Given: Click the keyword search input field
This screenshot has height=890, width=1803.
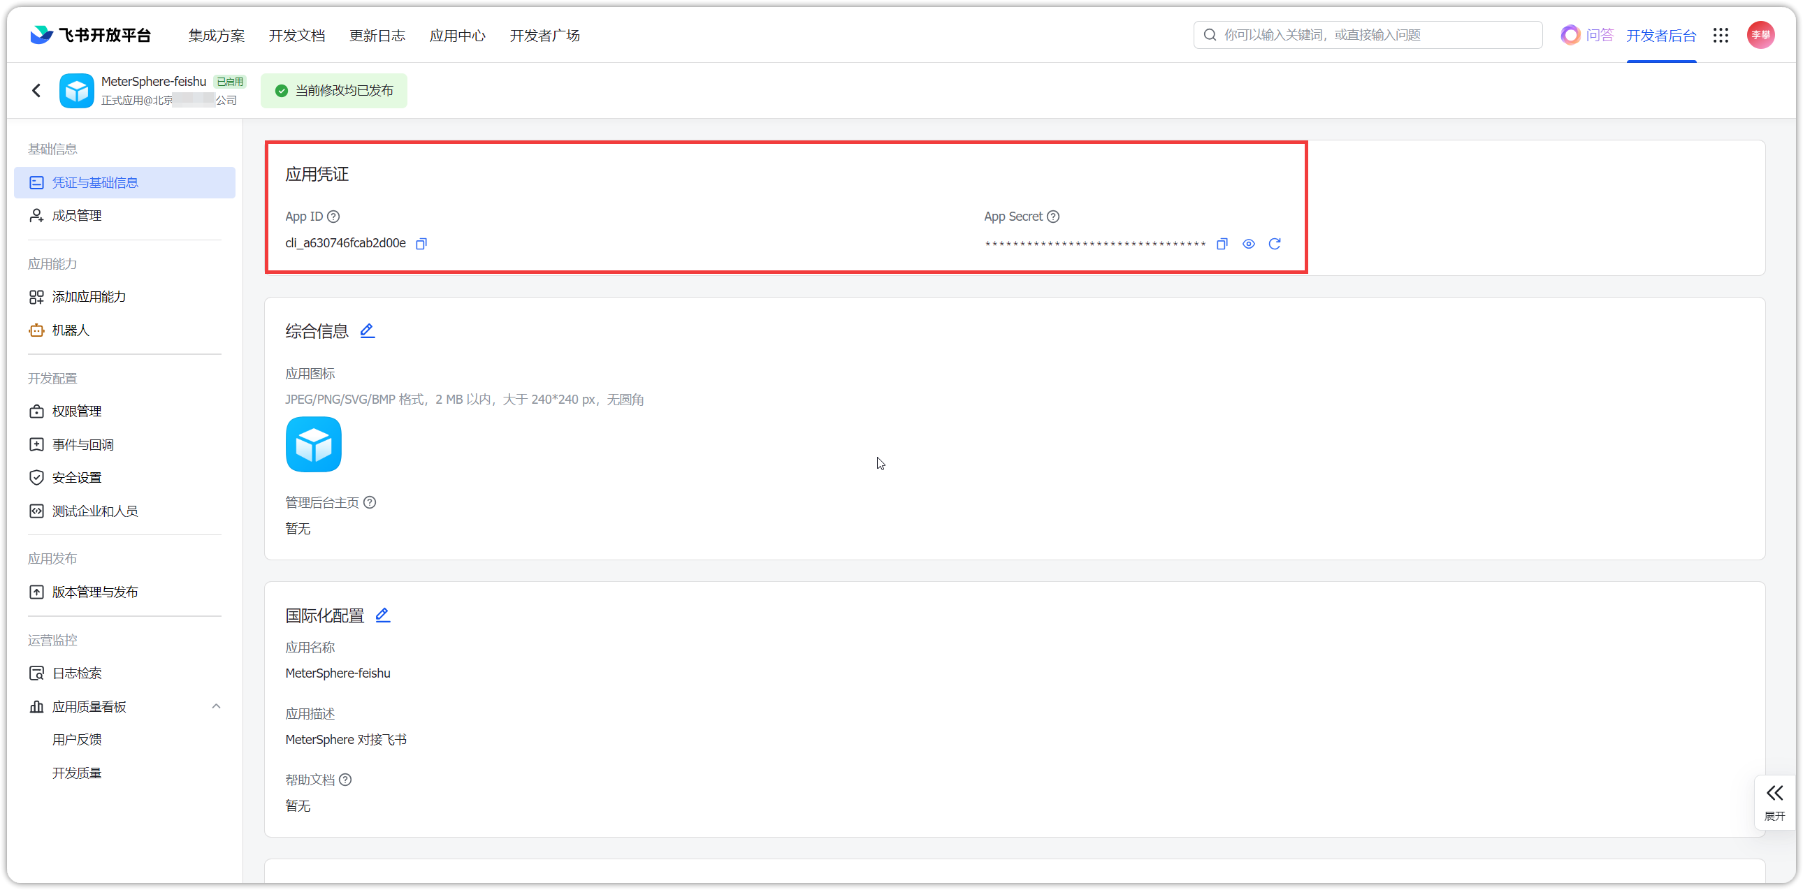Looking at the screenshot, I should pos(1368,35).
